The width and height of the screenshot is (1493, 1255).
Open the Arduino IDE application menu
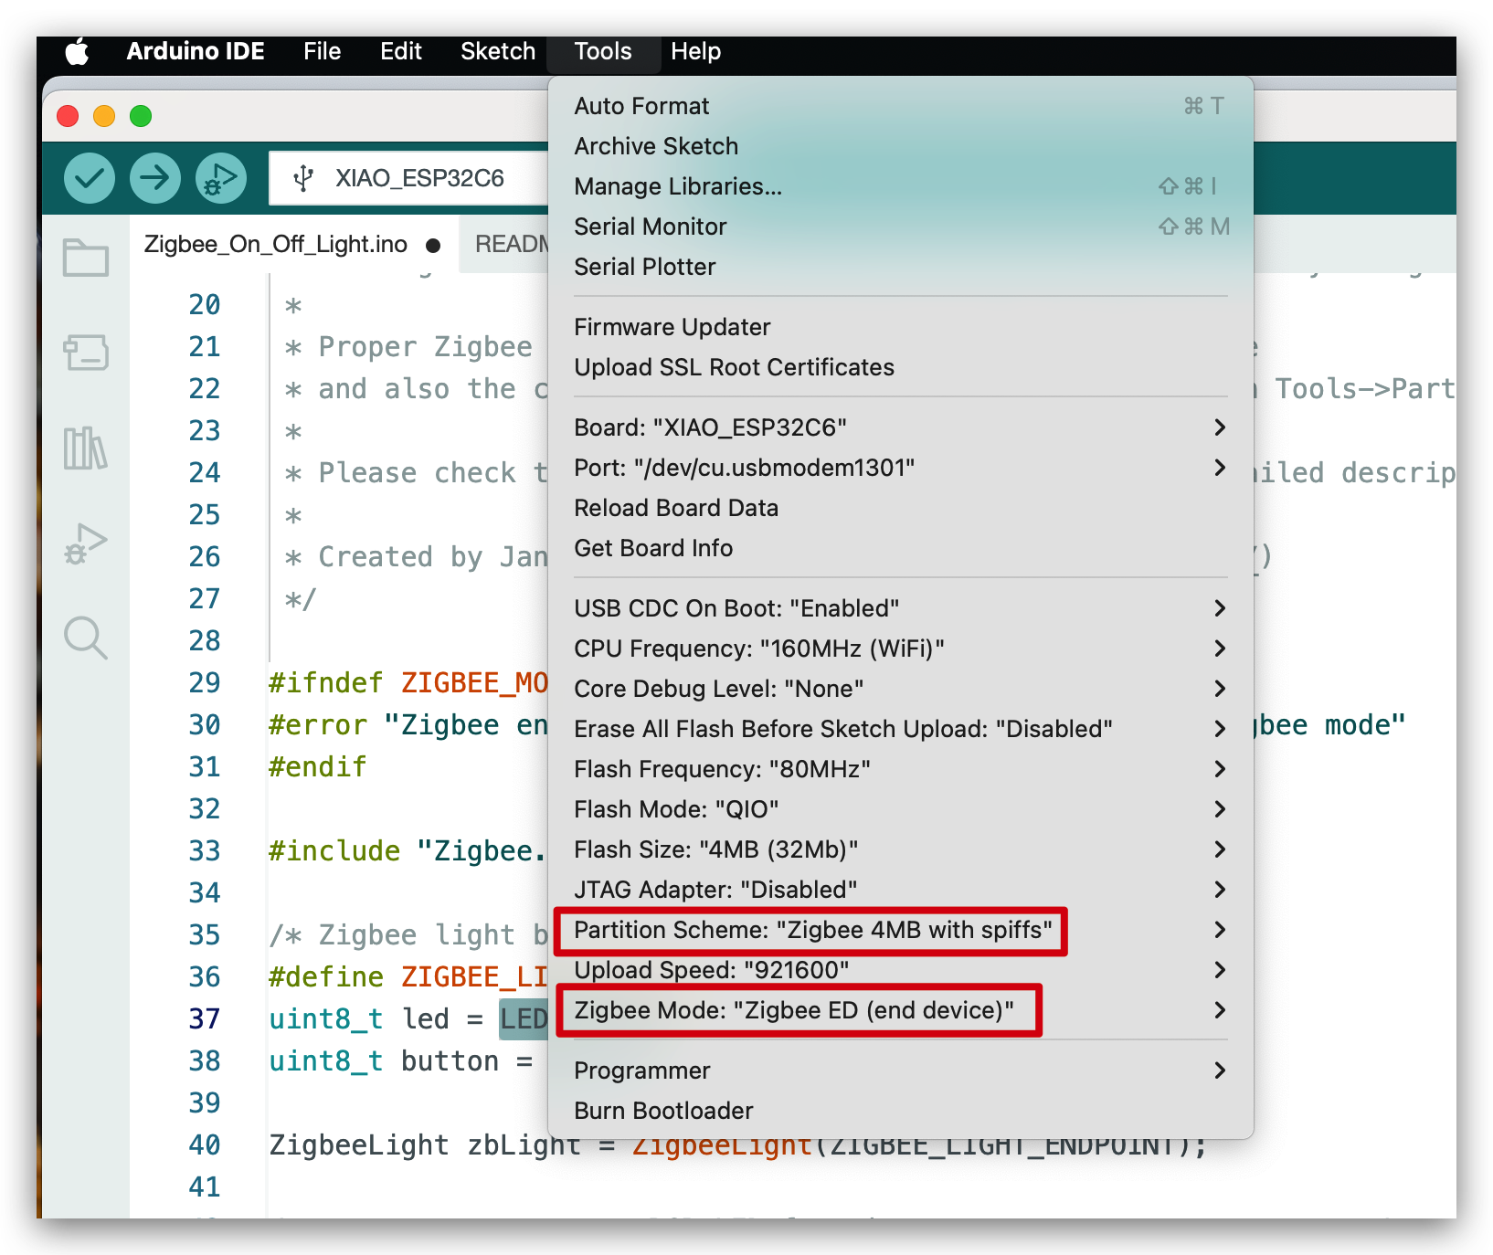pos(196,52)
